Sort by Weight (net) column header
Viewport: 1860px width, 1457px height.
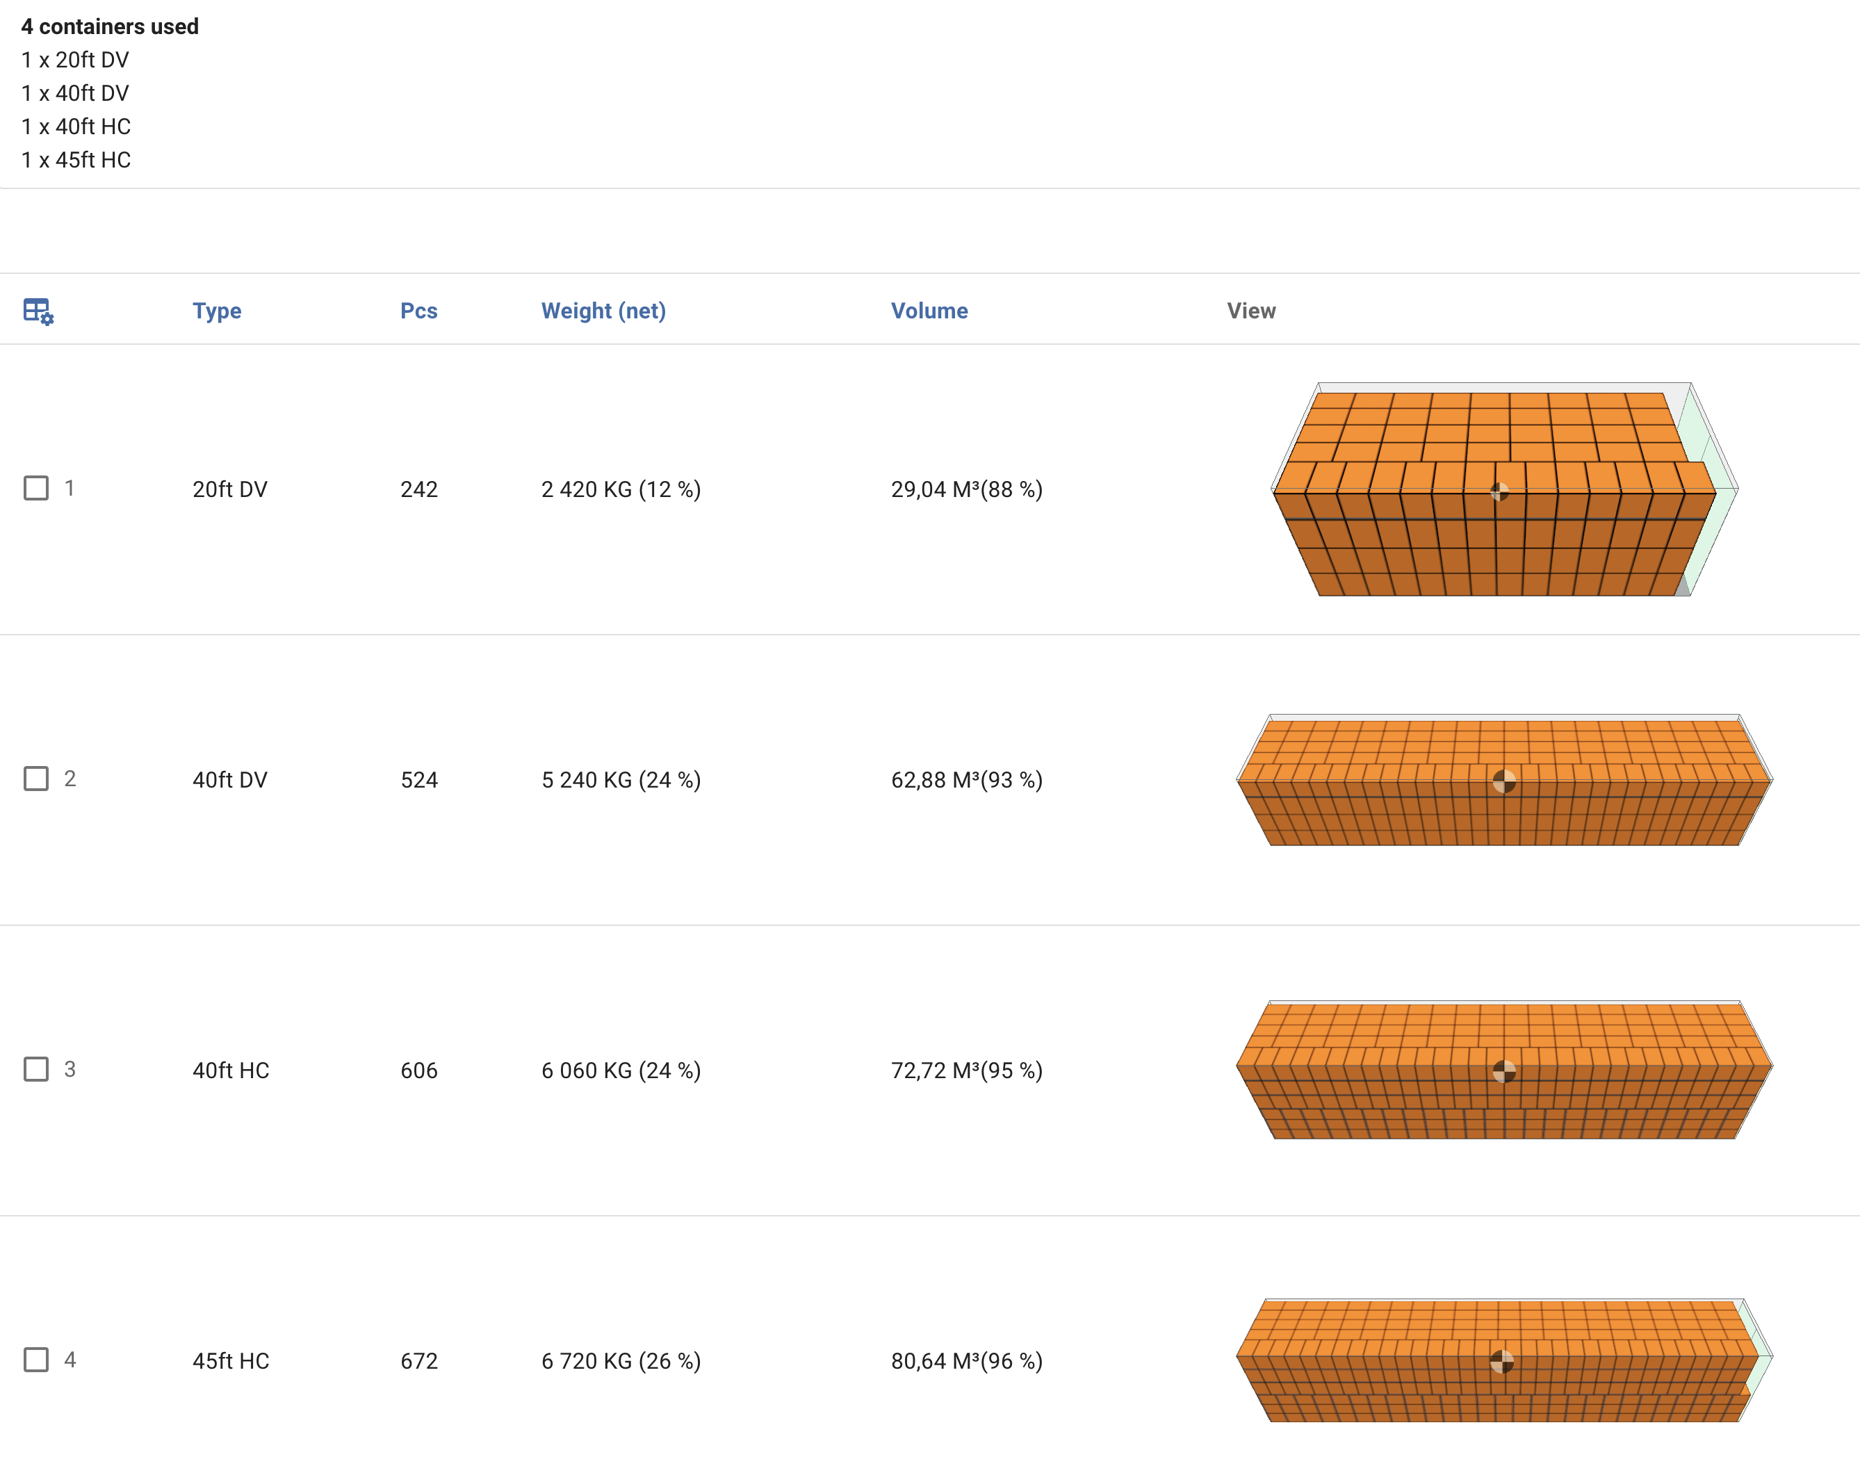(x=603, y=311)
